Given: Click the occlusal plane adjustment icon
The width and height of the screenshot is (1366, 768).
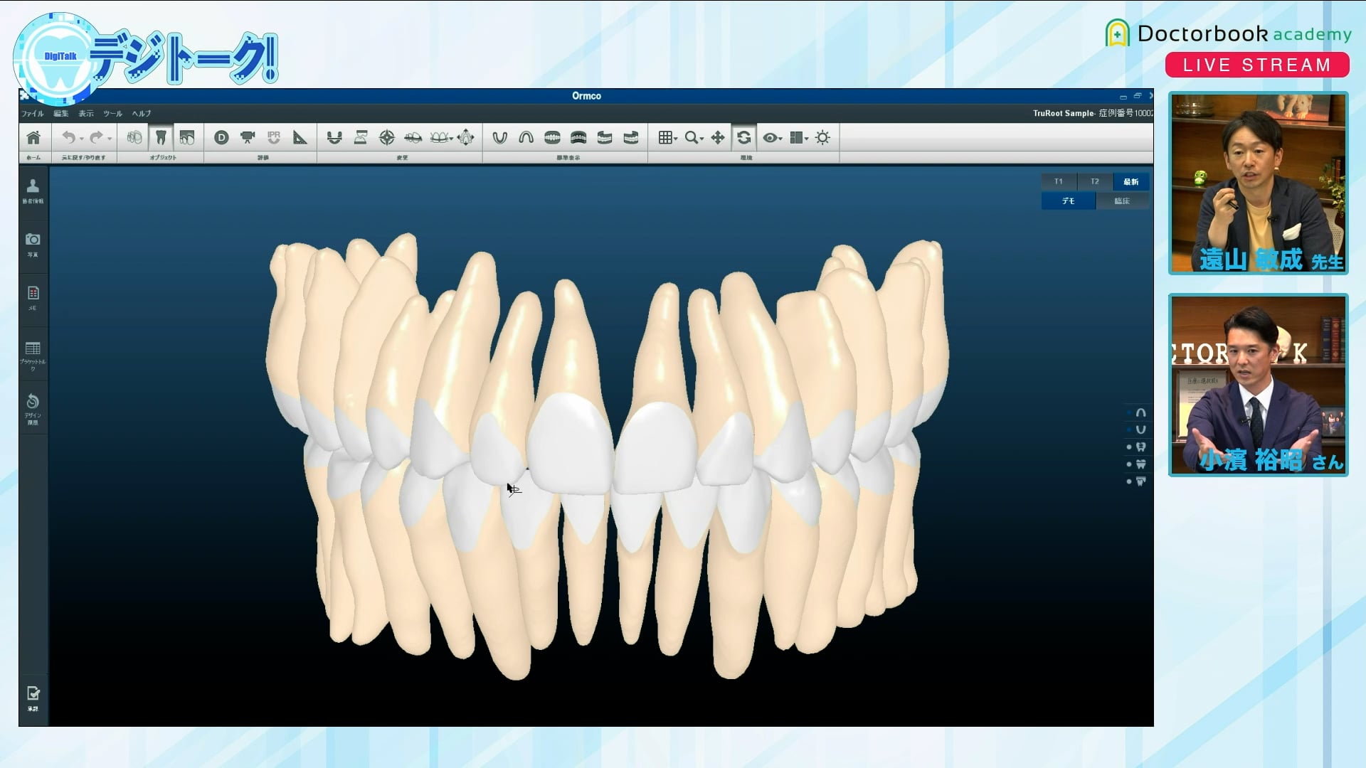Looking at the screenshot, I should tap(413, 137).
